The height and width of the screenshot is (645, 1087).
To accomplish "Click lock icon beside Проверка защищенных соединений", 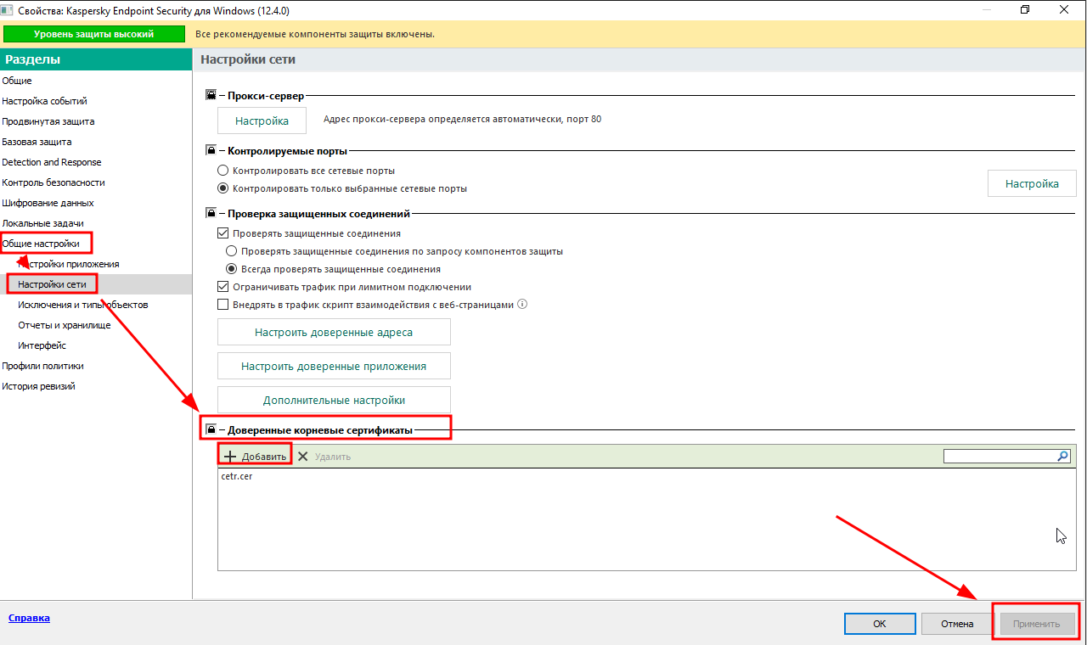I will tap(211, 214).
